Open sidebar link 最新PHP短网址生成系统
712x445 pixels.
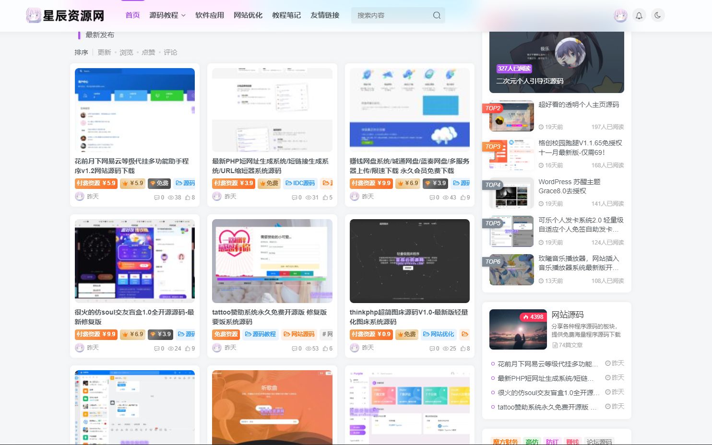coord(546,378)
